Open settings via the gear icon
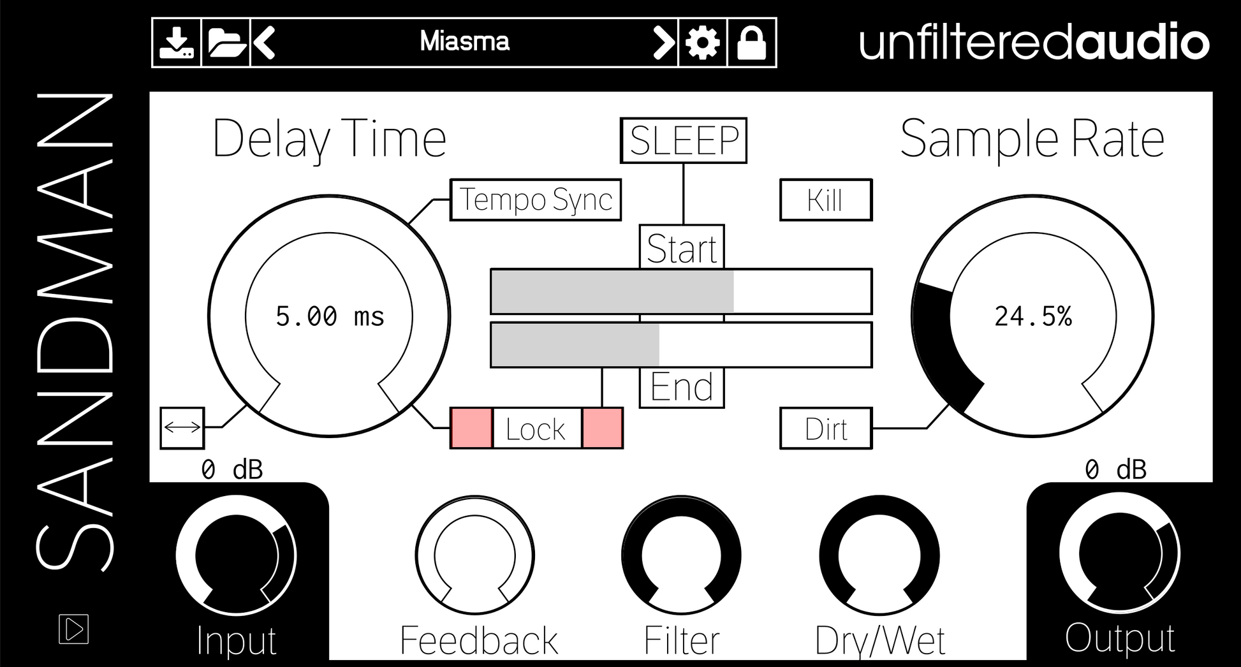The image size is (1241, 667). [x=703, y=43]
